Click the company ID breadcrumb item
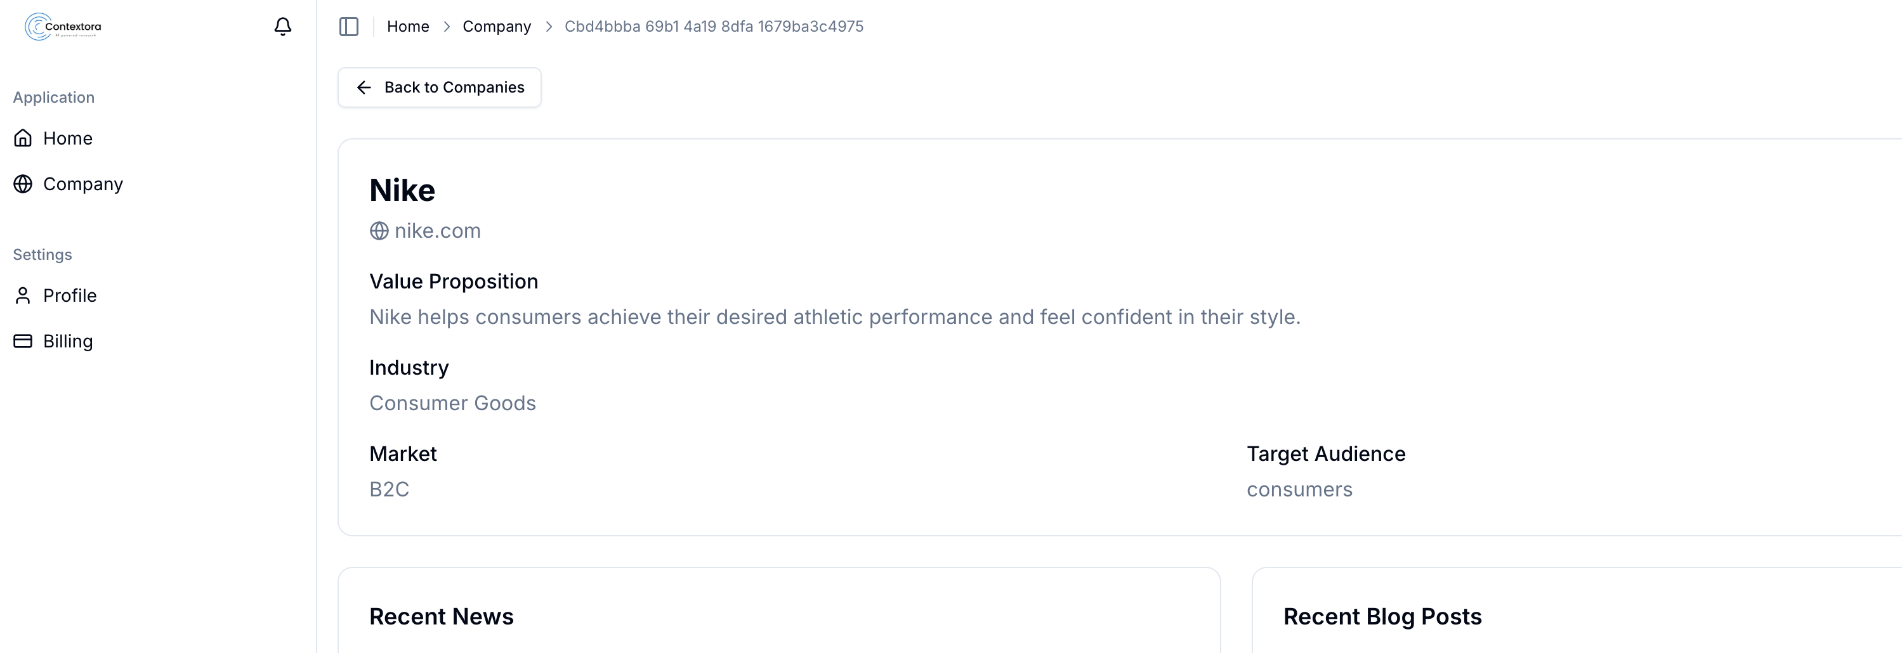Screen dimensions: 1902x653 pos(713,27)
